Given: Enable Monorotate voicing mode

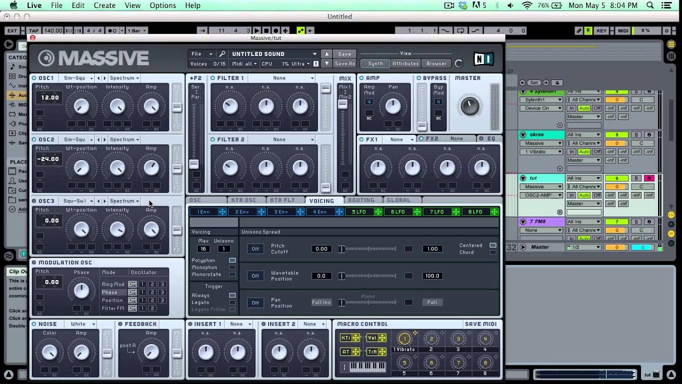Looking at the screenshot, I should coord(232,275).
